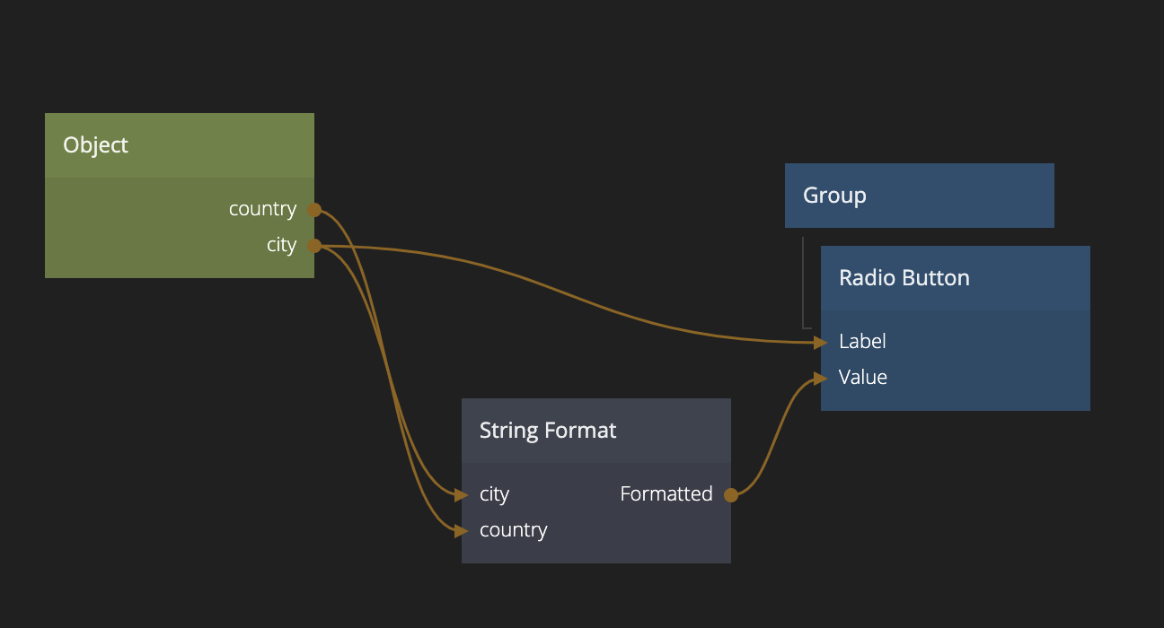1164x628 pixels.
Task: Click the Formatted output label
Action: pos(666,494)
